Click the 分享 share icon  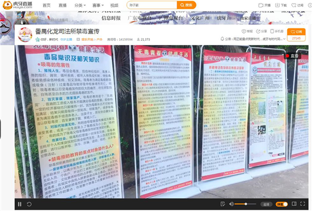click(x=262, y=31)
